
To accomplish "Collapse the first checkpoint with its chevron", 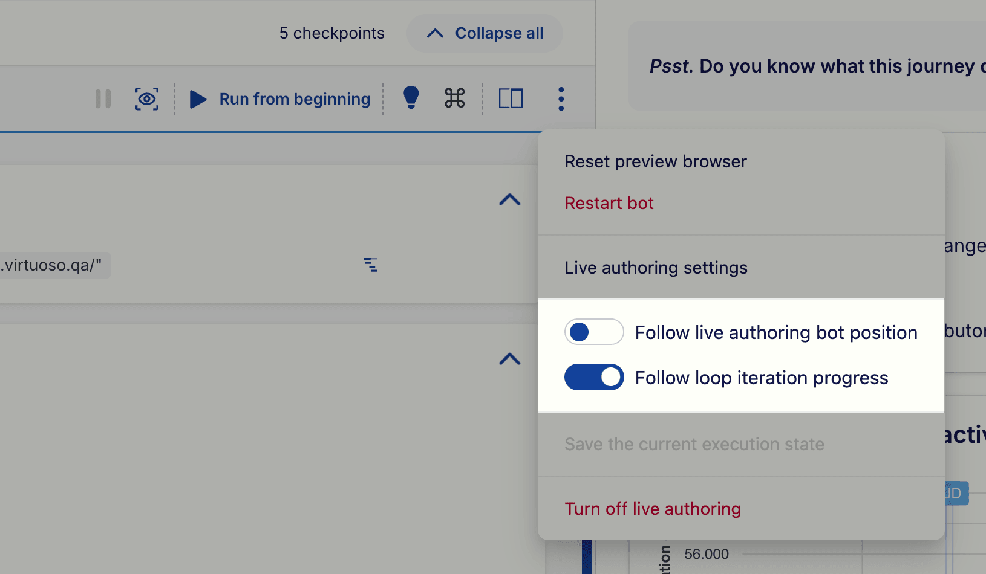I will click(509, 200).
